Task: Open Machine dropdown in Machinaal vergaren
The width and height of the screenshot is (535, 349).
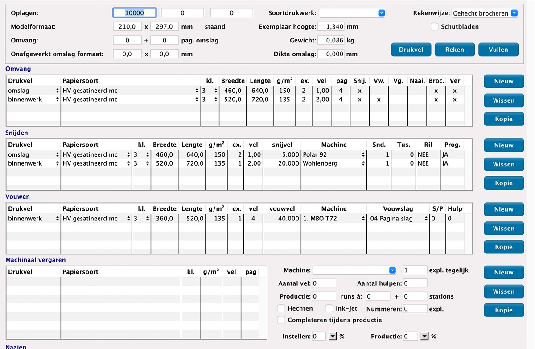Action: (354, 270)
